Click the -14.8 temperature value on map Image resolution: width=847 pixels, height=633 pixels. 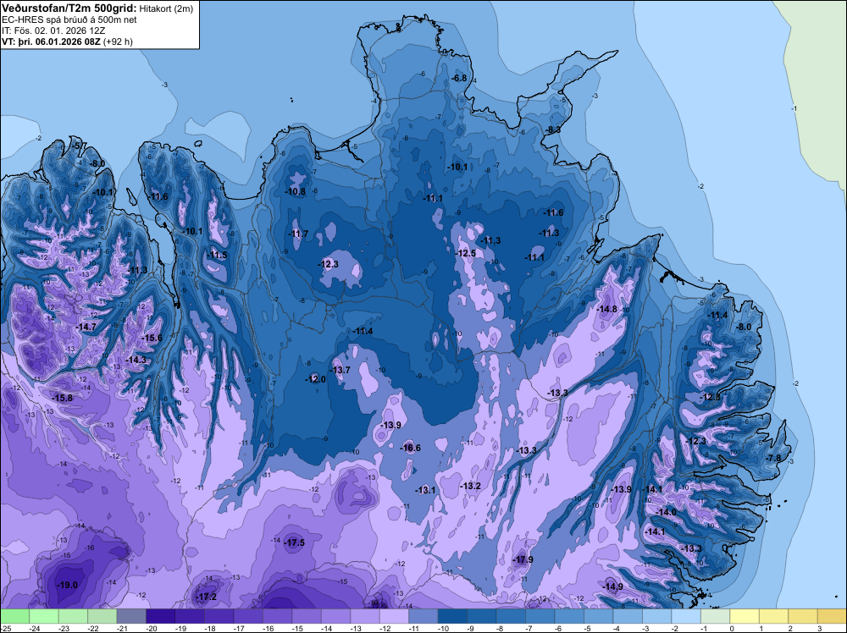606,309
